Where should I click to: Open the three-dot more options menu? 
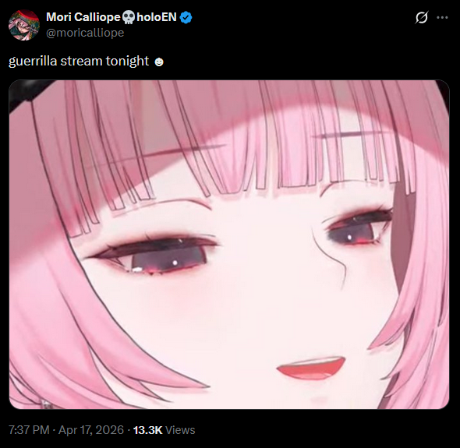(x=442, y=18)
